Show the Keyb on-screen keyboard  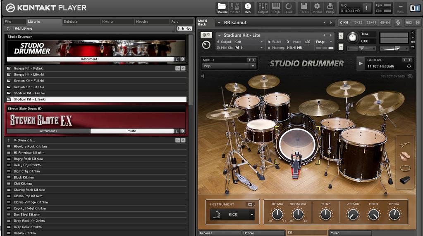point(276,8)
